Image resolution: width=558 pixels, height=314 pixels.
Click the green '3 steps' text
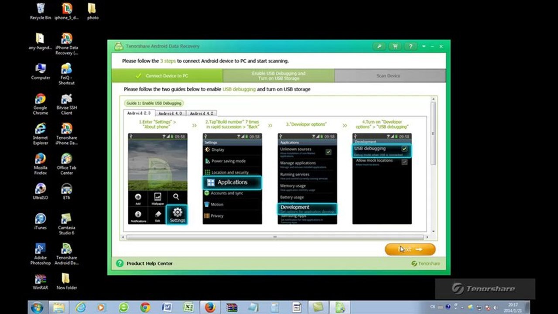[x=168, y=61]
